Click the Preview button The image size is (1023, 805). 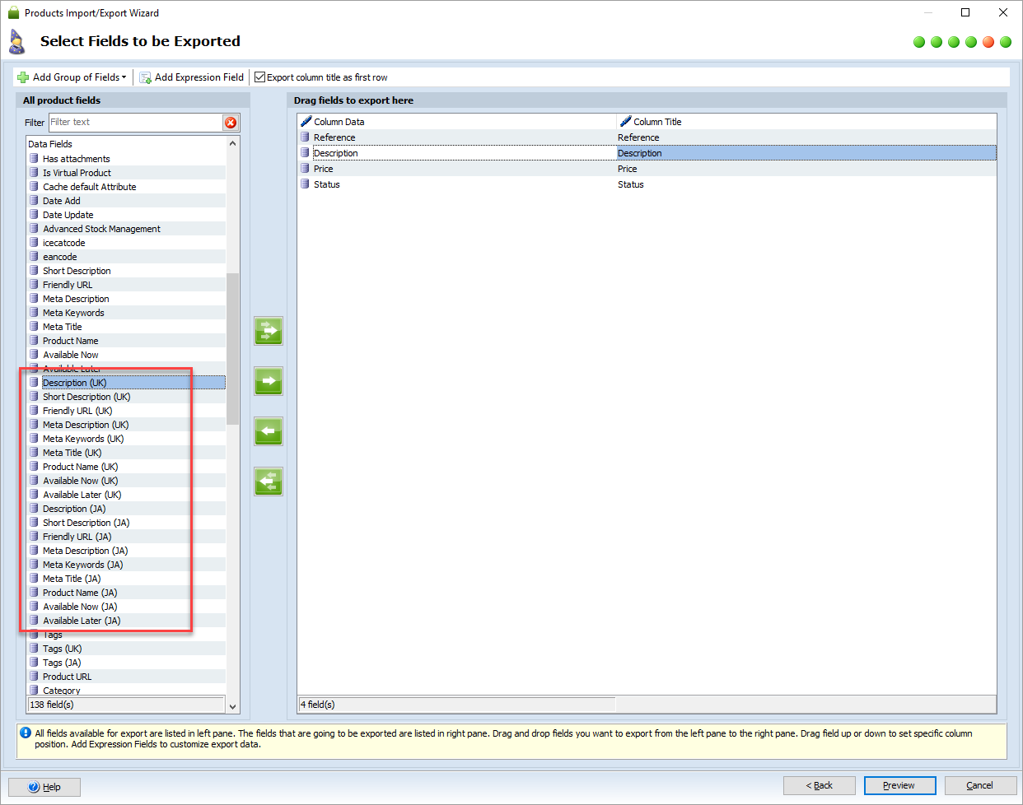(900, 785)
